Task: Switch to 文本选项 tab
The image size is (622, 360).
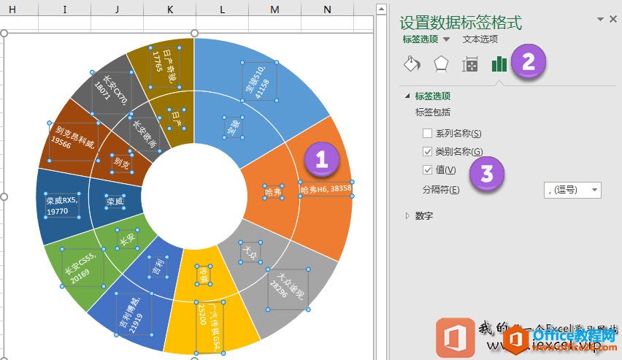Action: point(480,39)
